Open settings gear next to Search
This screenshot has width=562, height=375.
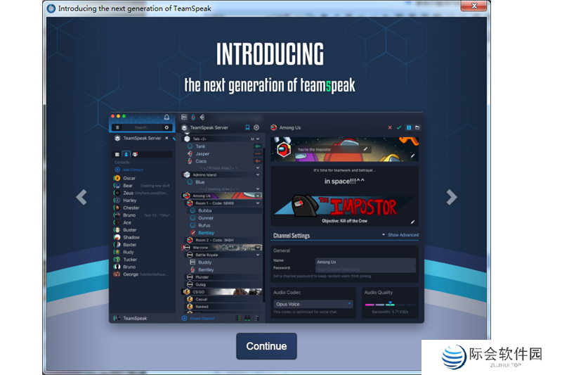tap(166, 127)
